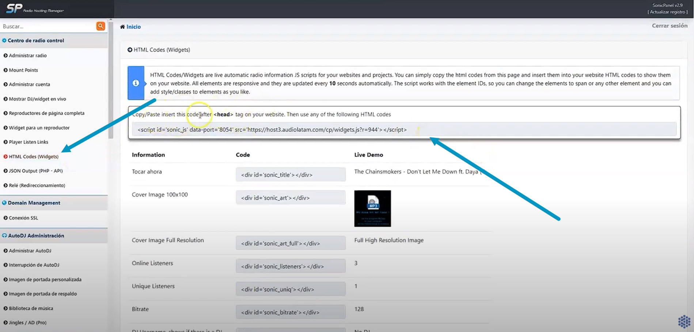Click the Bitrate value 128
694x332 pixels.
pos(359,309)
